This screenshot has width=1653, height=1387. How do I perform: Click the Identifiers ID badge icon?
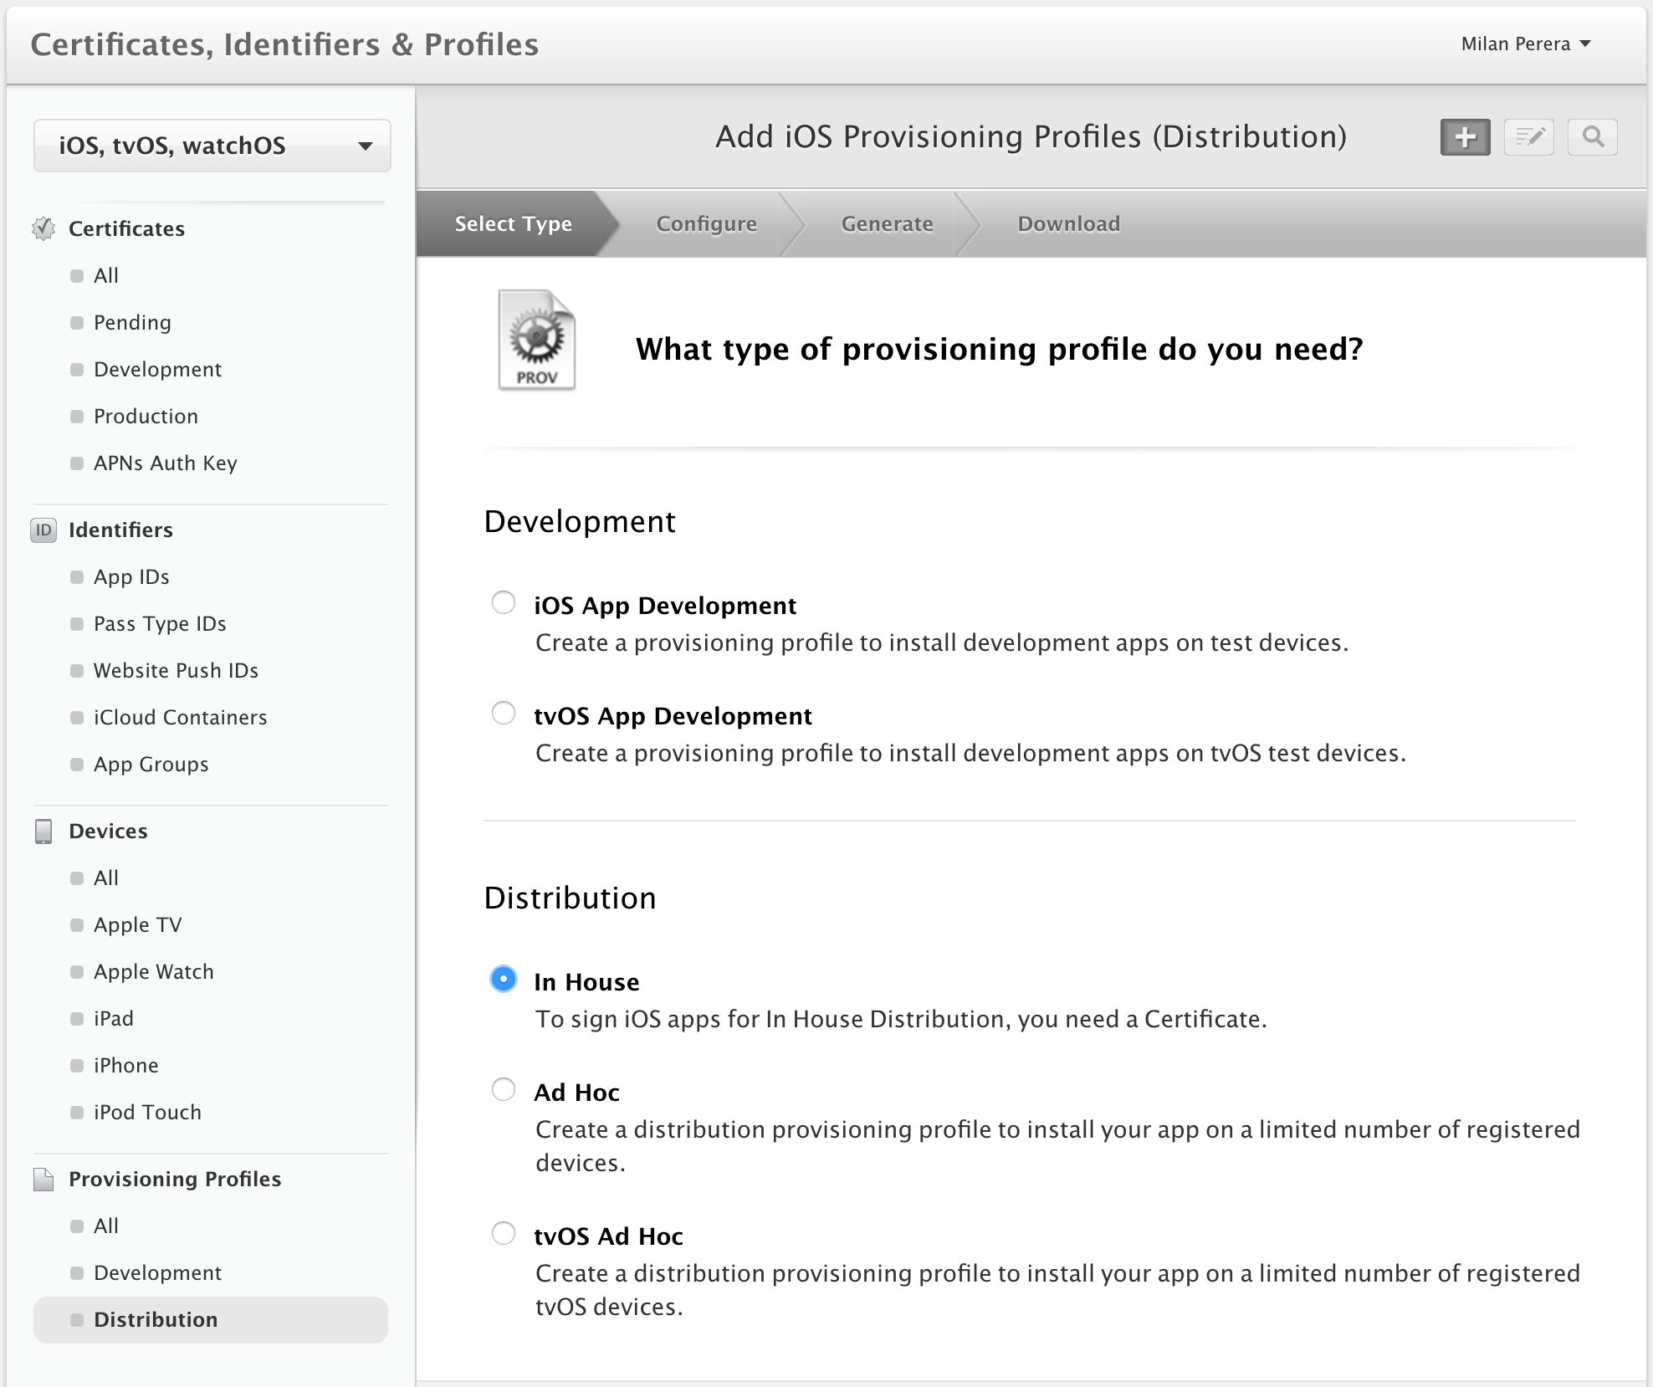click(43, 530)
